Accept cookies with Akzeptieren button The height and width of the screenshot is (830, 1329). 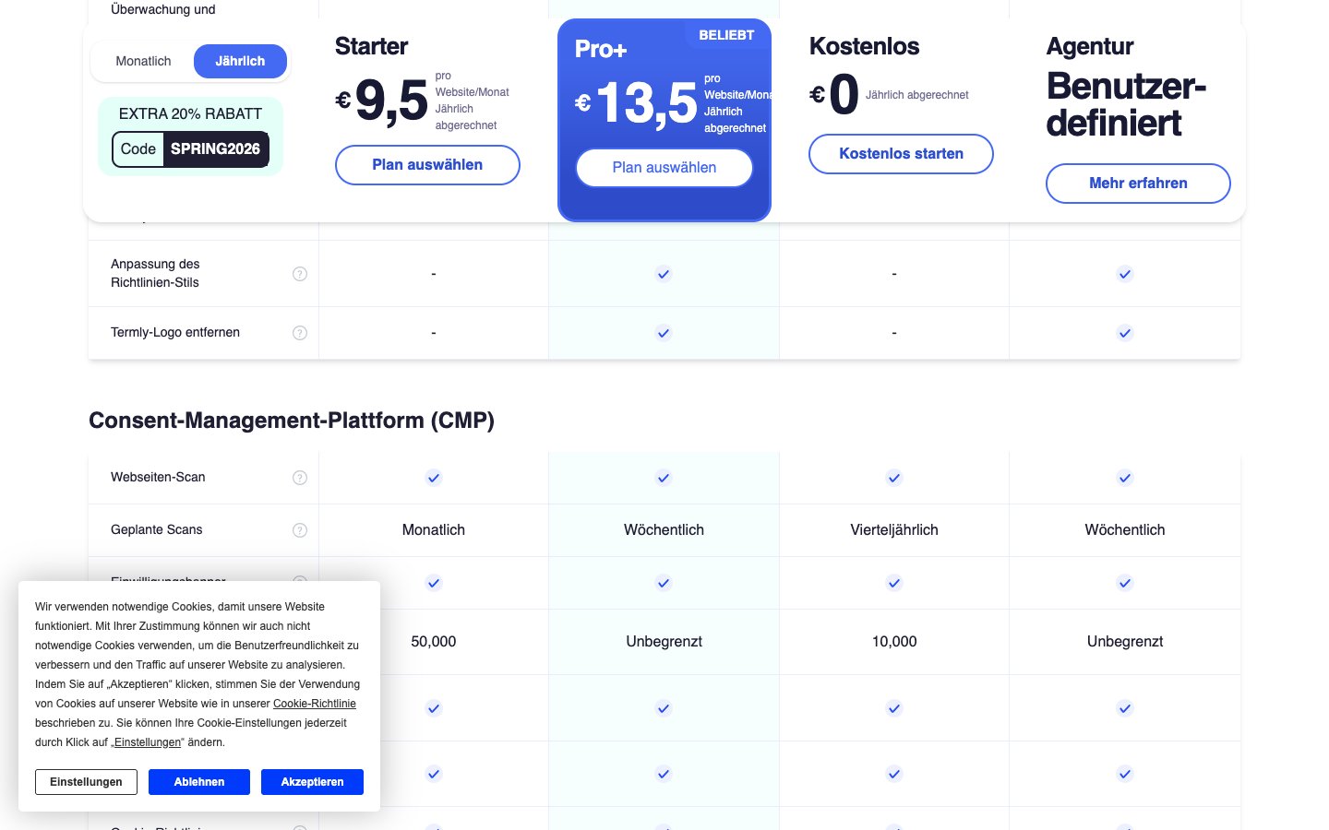click(312, 782)
